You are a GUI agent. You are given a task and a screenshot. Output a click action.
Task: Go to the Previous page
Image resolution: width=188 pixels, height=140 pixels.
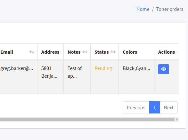coord(136,107)
